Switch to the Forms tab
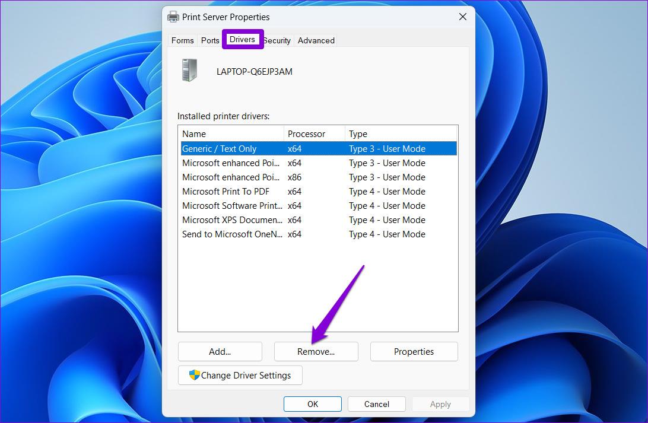The image size is (648, 423). point(182,40)
